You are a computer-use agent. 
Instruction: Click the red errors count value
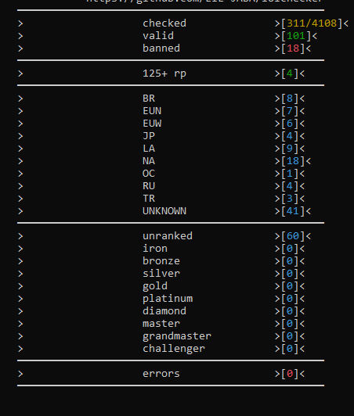(290, 374)
